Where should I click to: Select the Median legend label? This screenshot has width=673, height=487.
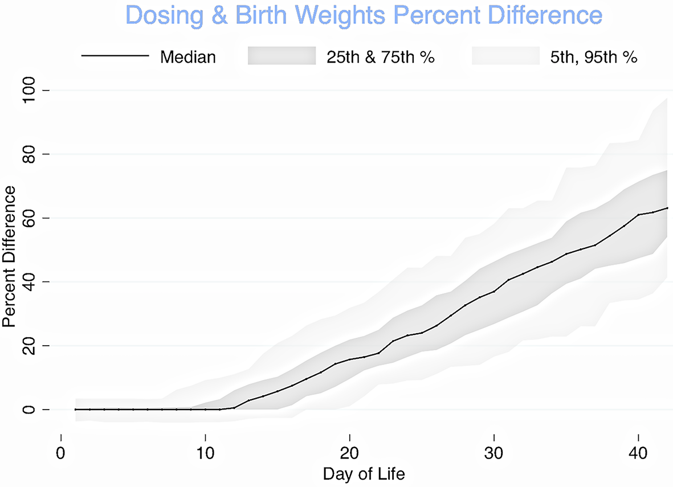[x=188, y=57]
